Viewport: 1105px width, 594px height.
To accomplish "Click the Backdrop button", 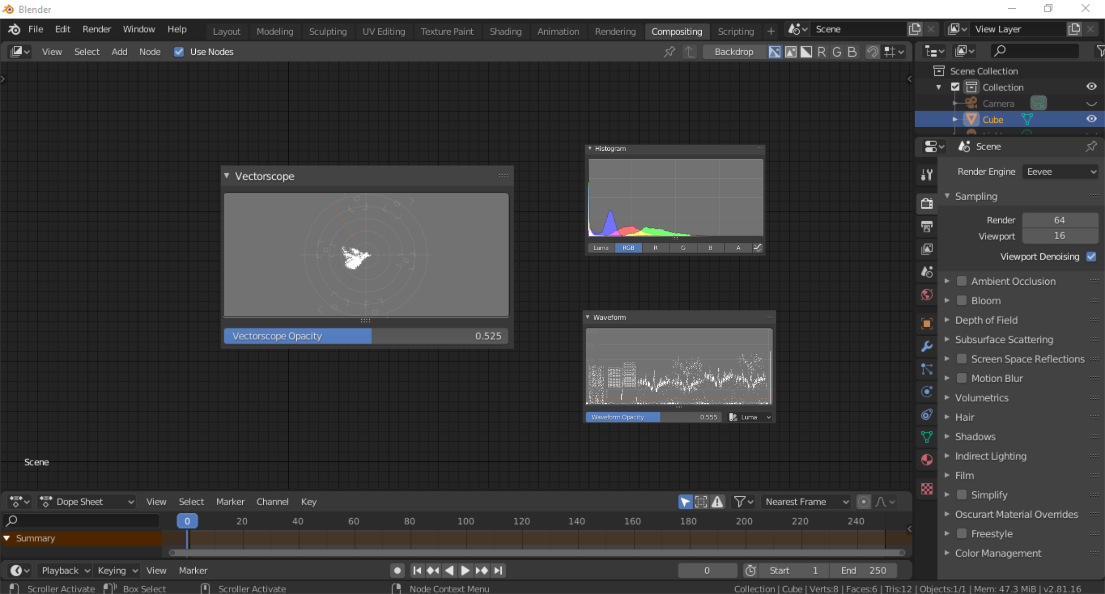I will coord(733,52).
